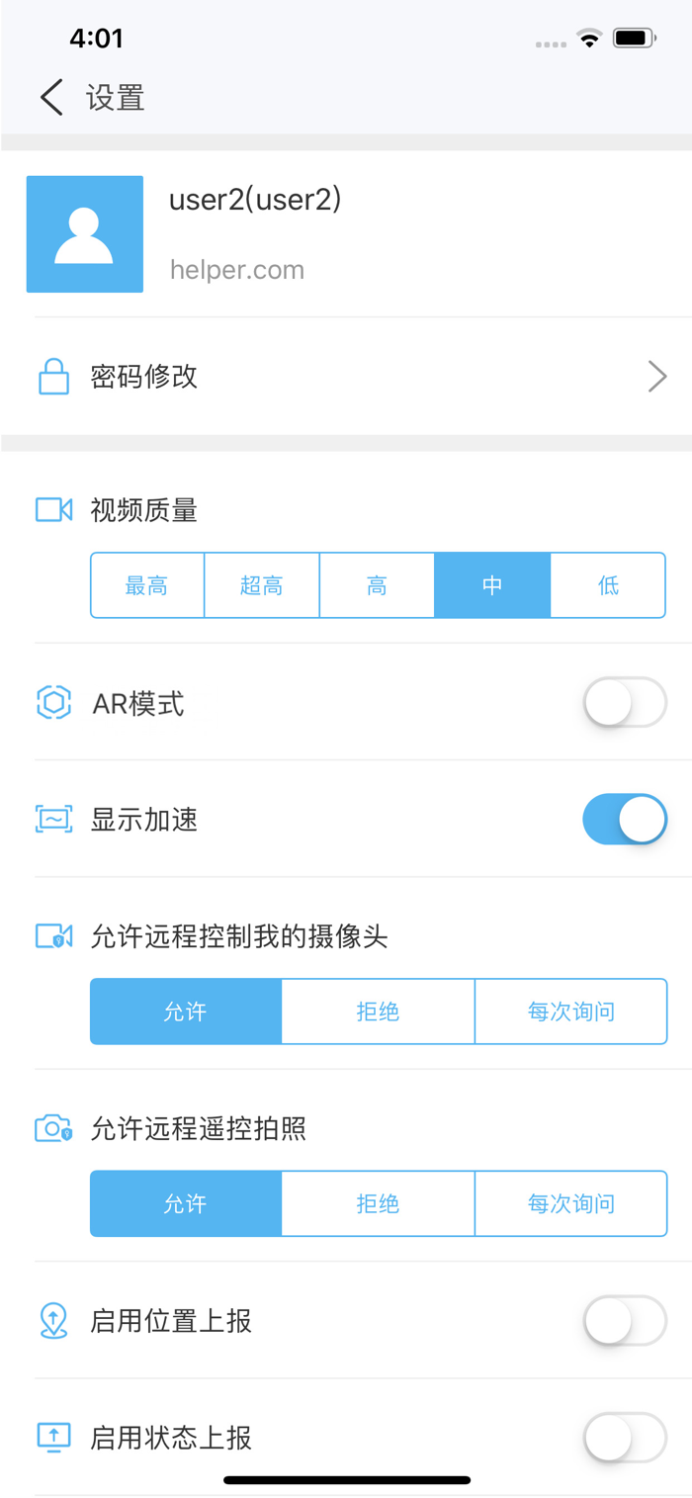
Task: Enable the 启用位置上报 switch
Action: [x=625, y=1321]
